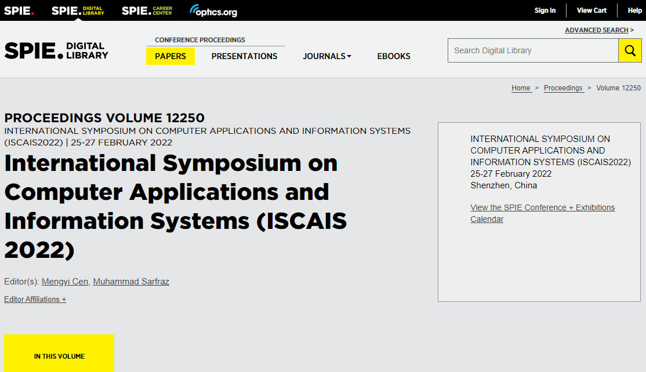Image resolution: width=646 pixels, height=372 pixels.
Task: Click the Proceedings Volume 12250 heading
Action: 104,118
